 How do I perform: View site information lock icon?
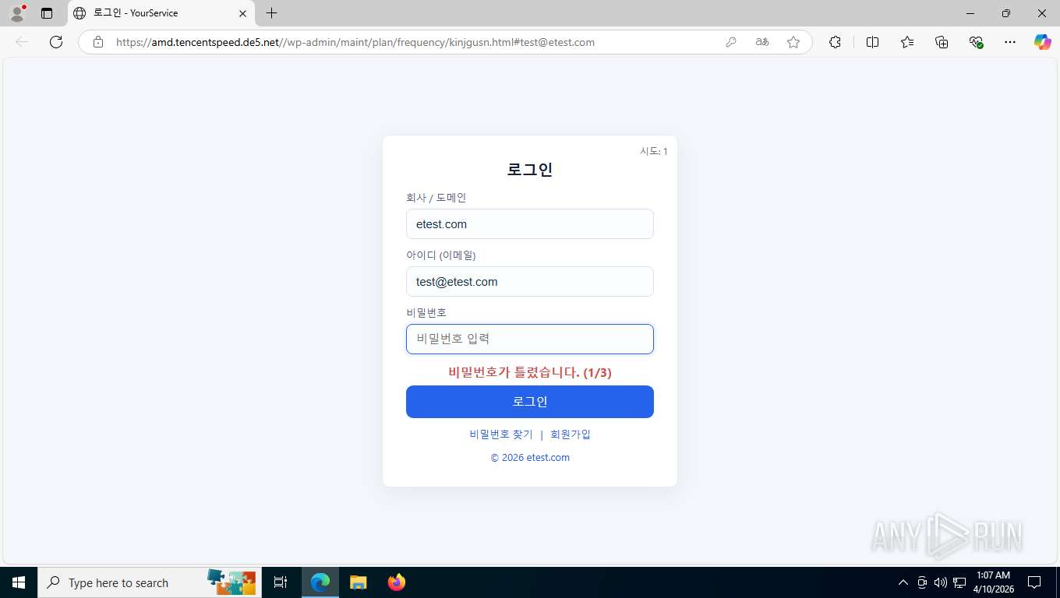[x=98, y=42]
